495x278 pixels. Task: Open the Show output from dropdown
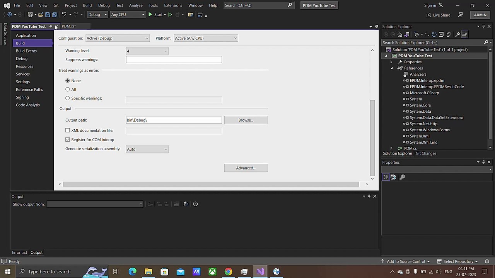pyautogui.click(x=95, y=204)
